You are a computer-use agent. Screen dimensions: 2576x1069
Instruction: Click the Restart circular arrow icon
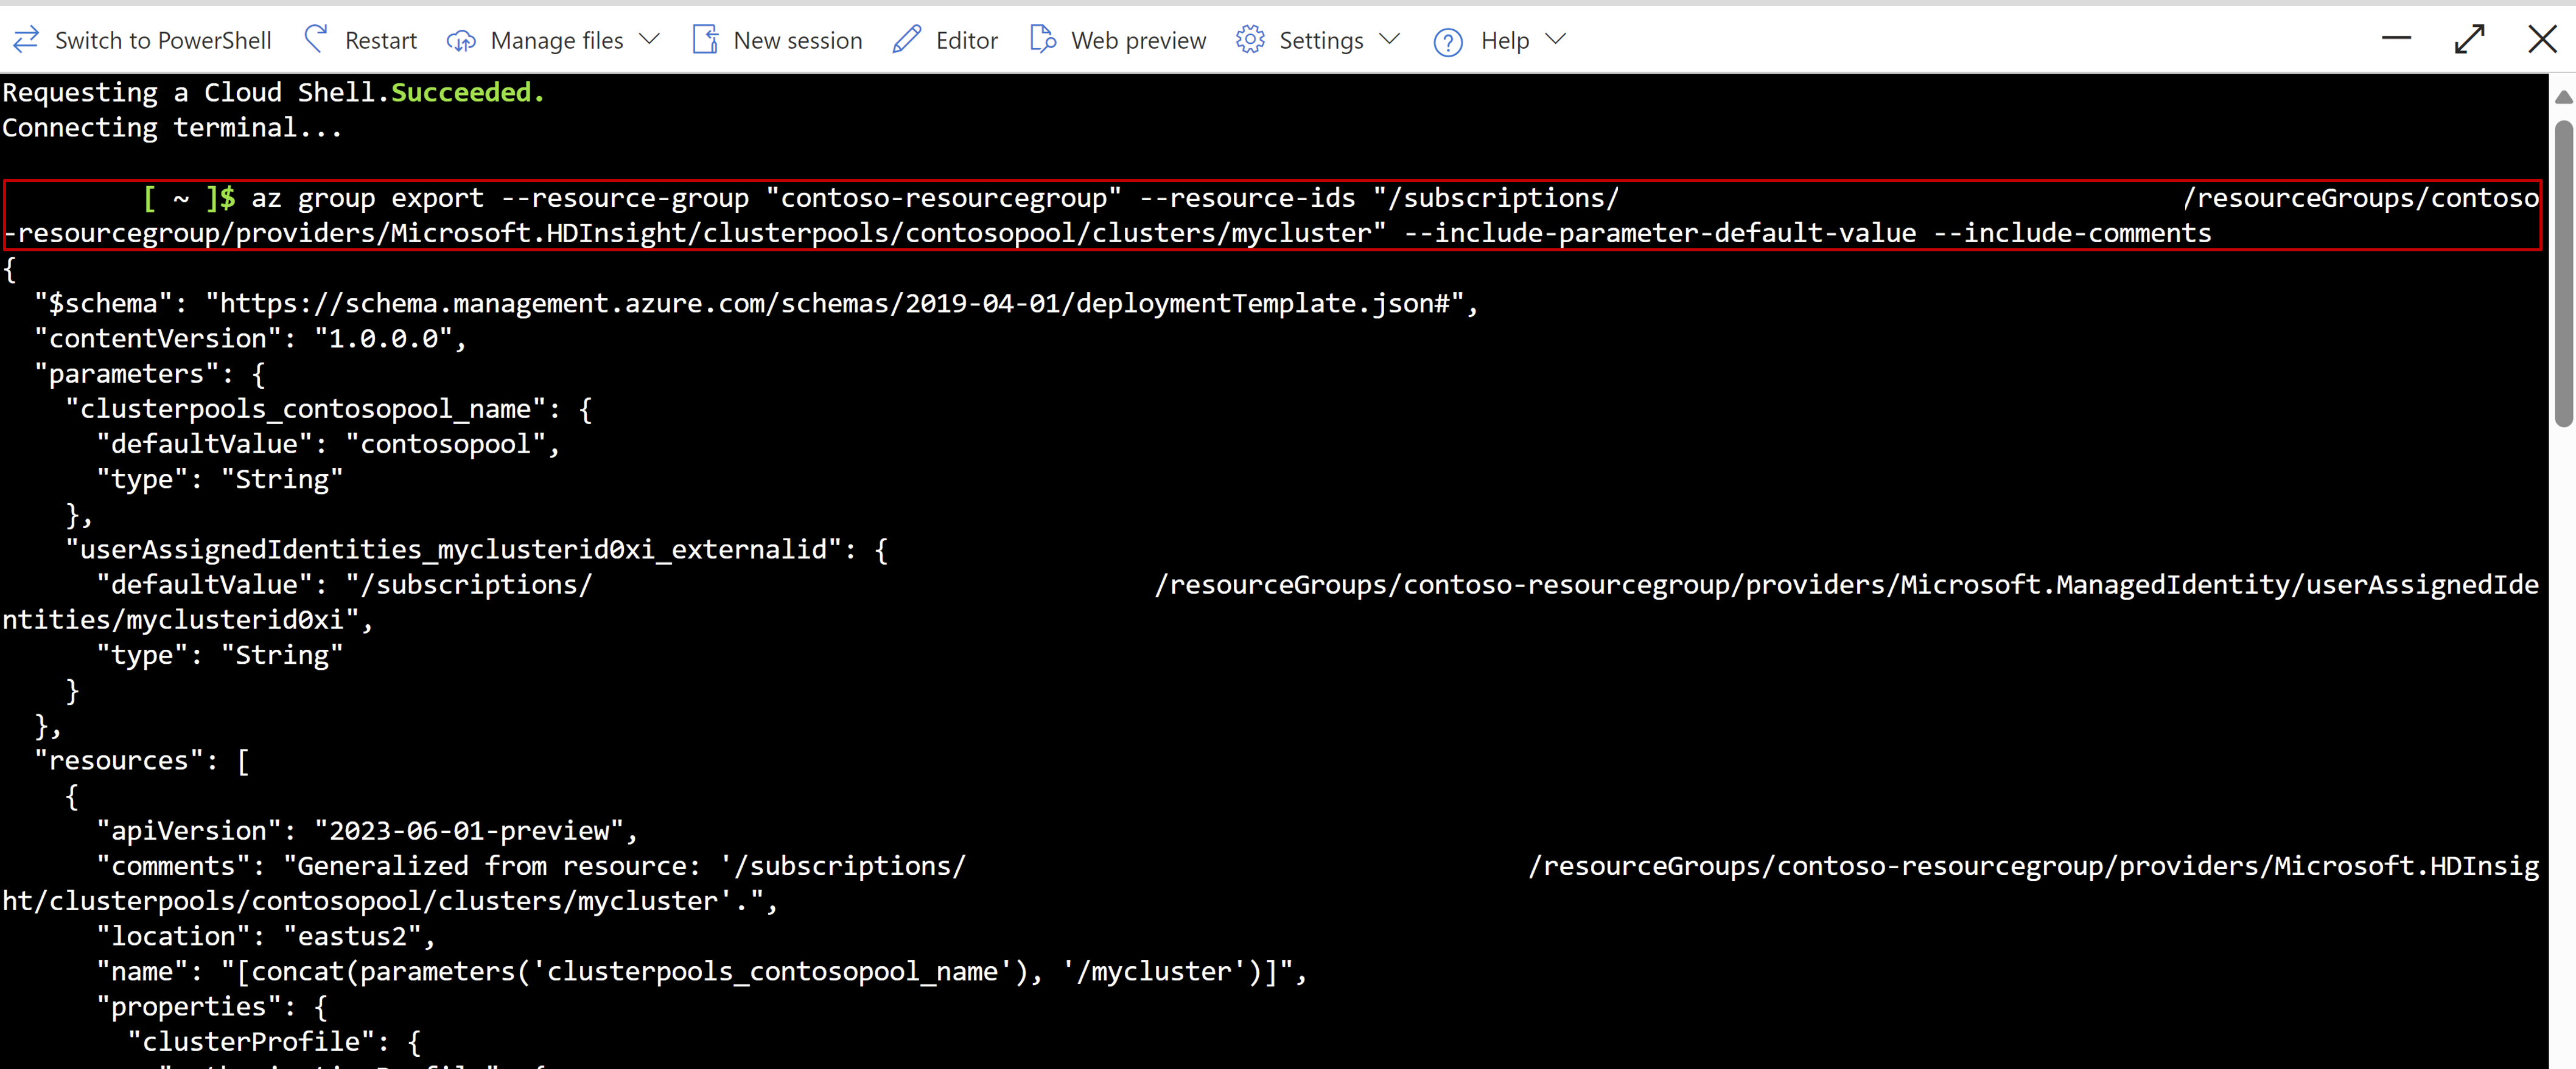click(x=316, y=39)
